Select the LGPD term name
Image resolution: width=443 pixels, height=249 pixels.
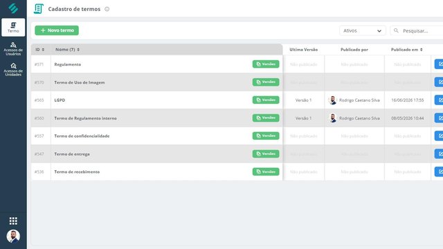point(60,100)
